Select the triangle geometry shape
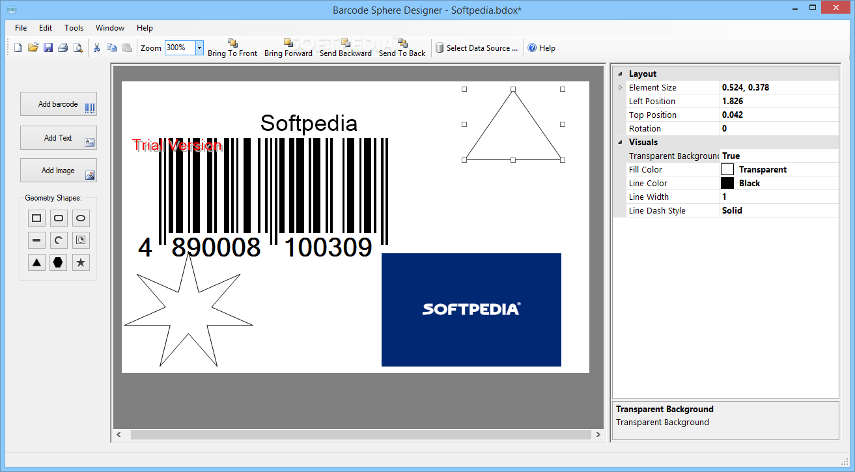855x472 pixels. tap(36, 262)
